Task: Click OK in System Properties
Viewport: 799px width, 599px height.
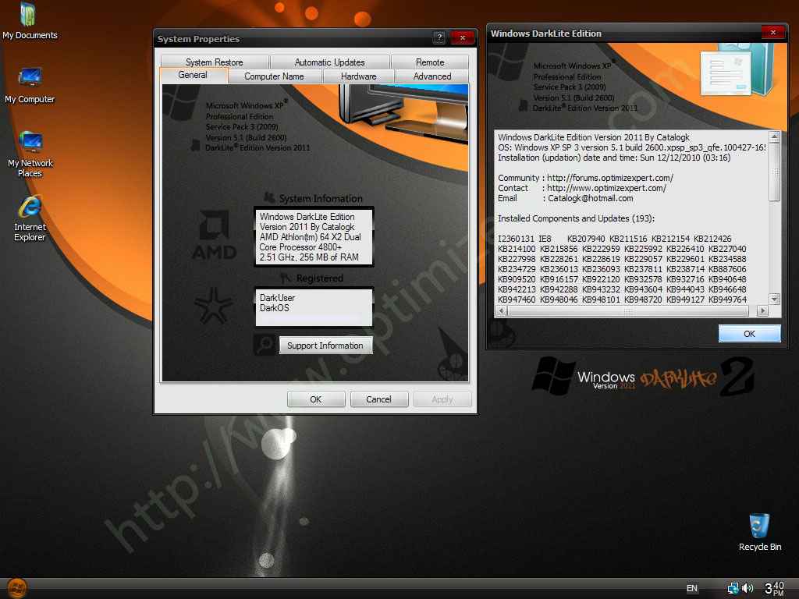Action: 316,399
